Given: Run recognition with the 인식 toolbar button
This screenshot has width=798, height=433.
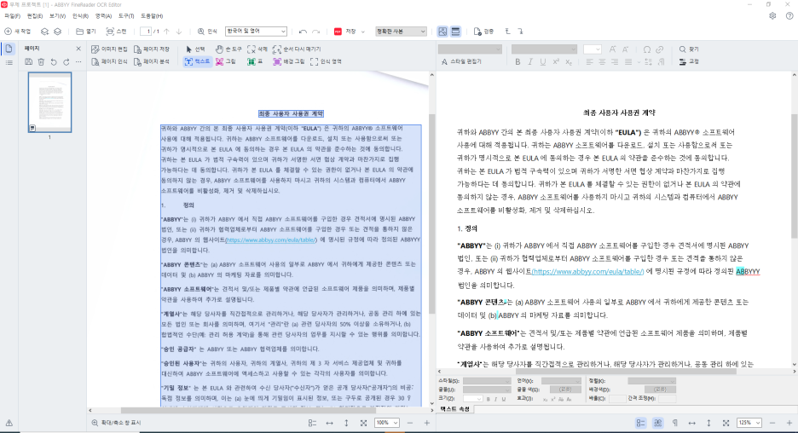Looking at the screenshot, I should click(207, 32).
